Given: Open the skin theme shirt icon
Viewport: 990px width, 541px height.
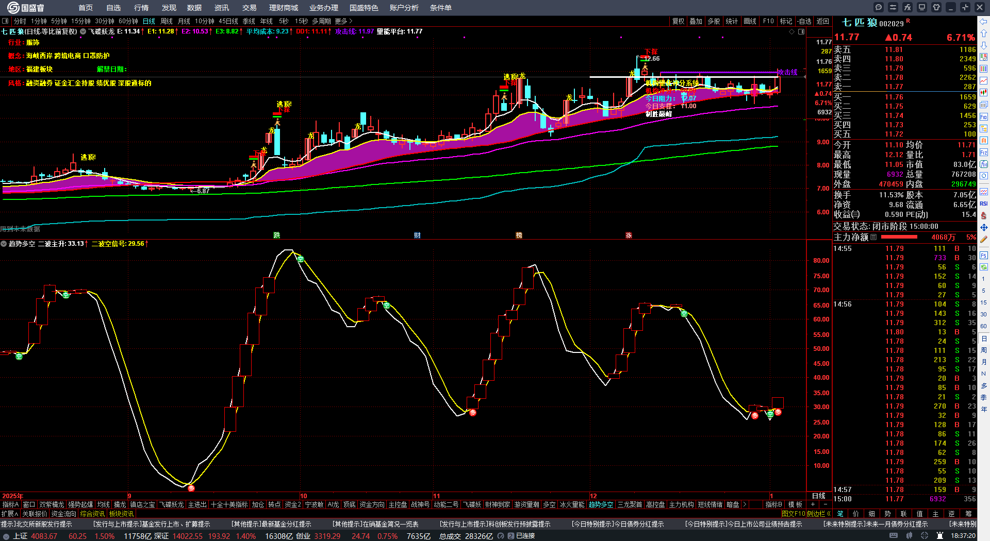Looking at the screenshot, I should point(936,7).
